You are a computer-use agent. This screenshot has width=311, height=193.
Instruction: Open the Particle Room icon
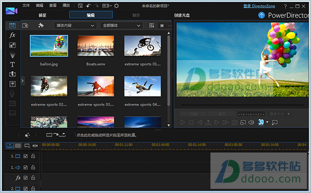point(12,55)
